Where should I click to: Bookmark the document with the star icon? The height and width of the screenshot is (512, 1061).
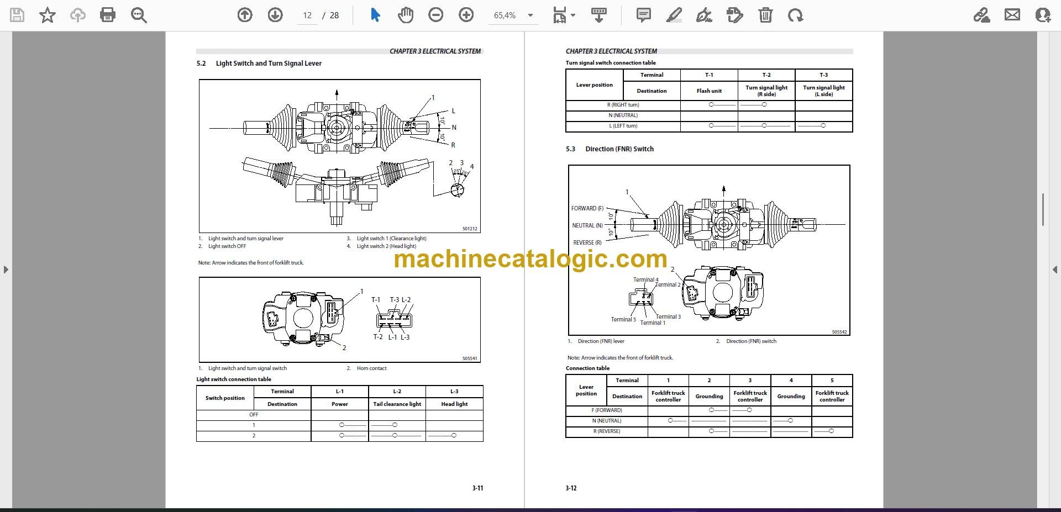pos(48,15)
